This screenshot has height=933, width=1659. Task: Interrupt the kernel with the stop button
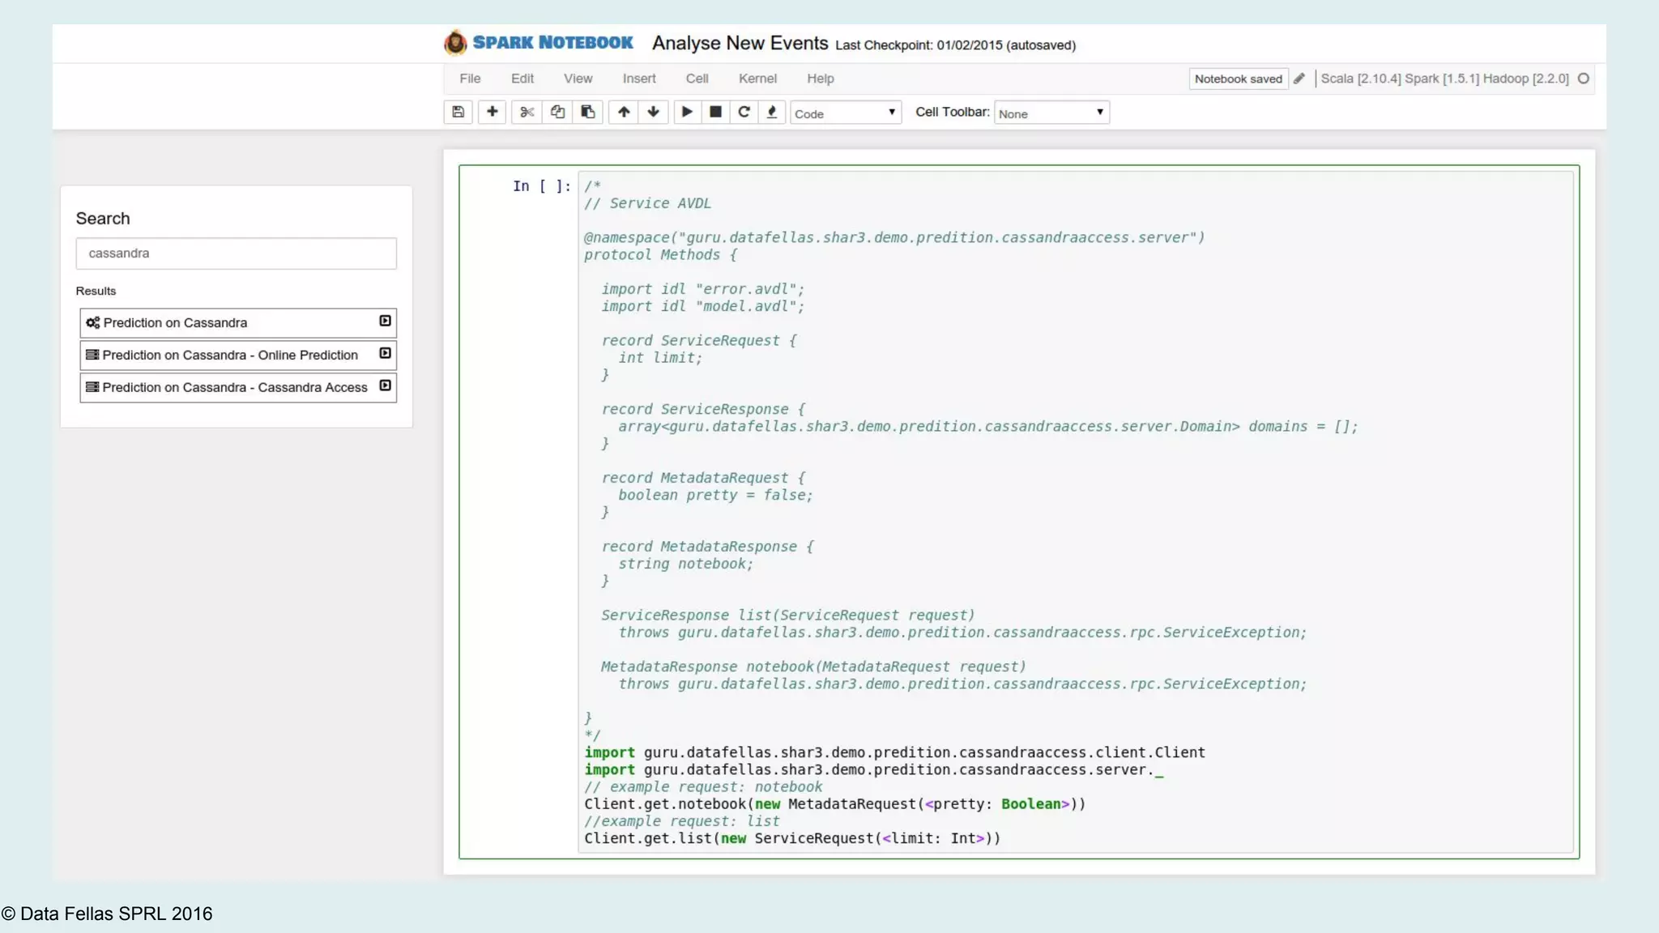click(715, 112)
